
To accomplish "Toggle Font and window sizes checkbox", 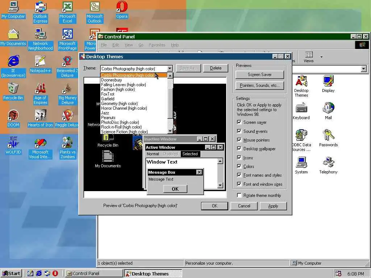I will tap(239, 184).
